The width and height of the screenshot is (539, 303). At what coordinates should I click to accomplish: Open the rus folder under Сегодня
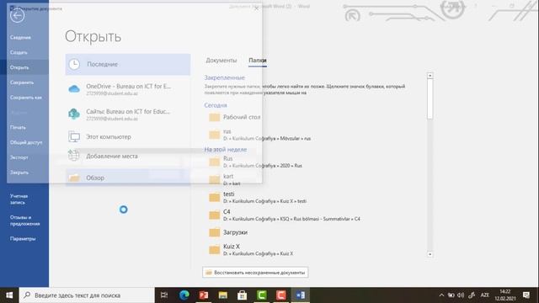[260, 135]
